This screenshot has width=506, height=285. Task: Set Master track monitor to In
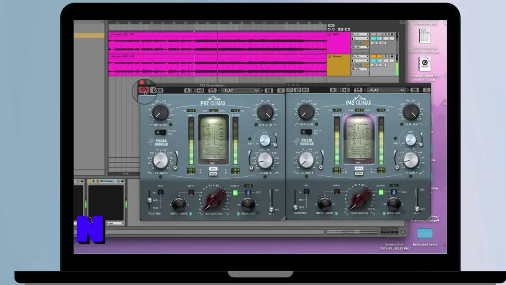pyautogui.click(x=353, y=65)
